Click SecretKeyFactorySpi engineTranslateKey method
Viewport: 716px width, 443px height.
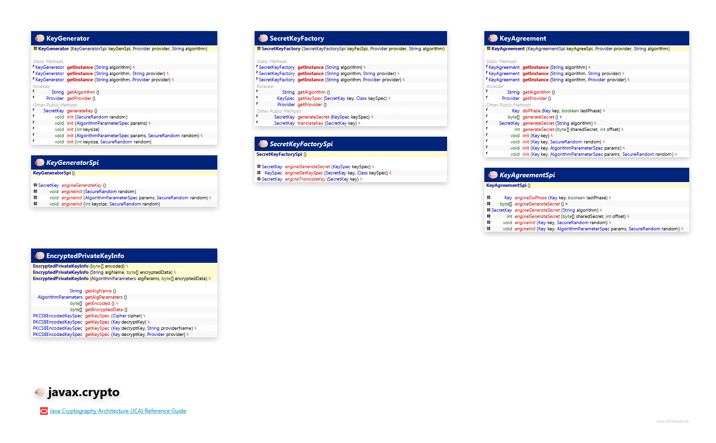(x=351, y=179)
